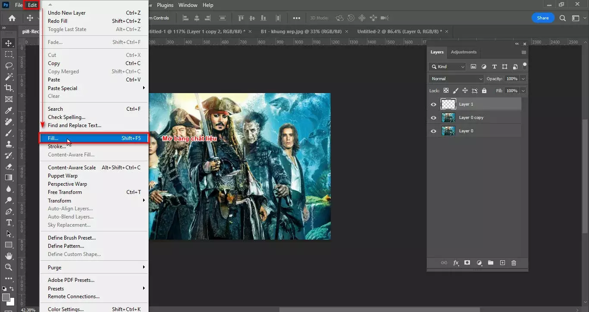Image resolution: width=589 pixels, height=312 pixels.
Task: Open the blending mode Normal dropdown
Action: pyautogui.click(x=455, y=78)
